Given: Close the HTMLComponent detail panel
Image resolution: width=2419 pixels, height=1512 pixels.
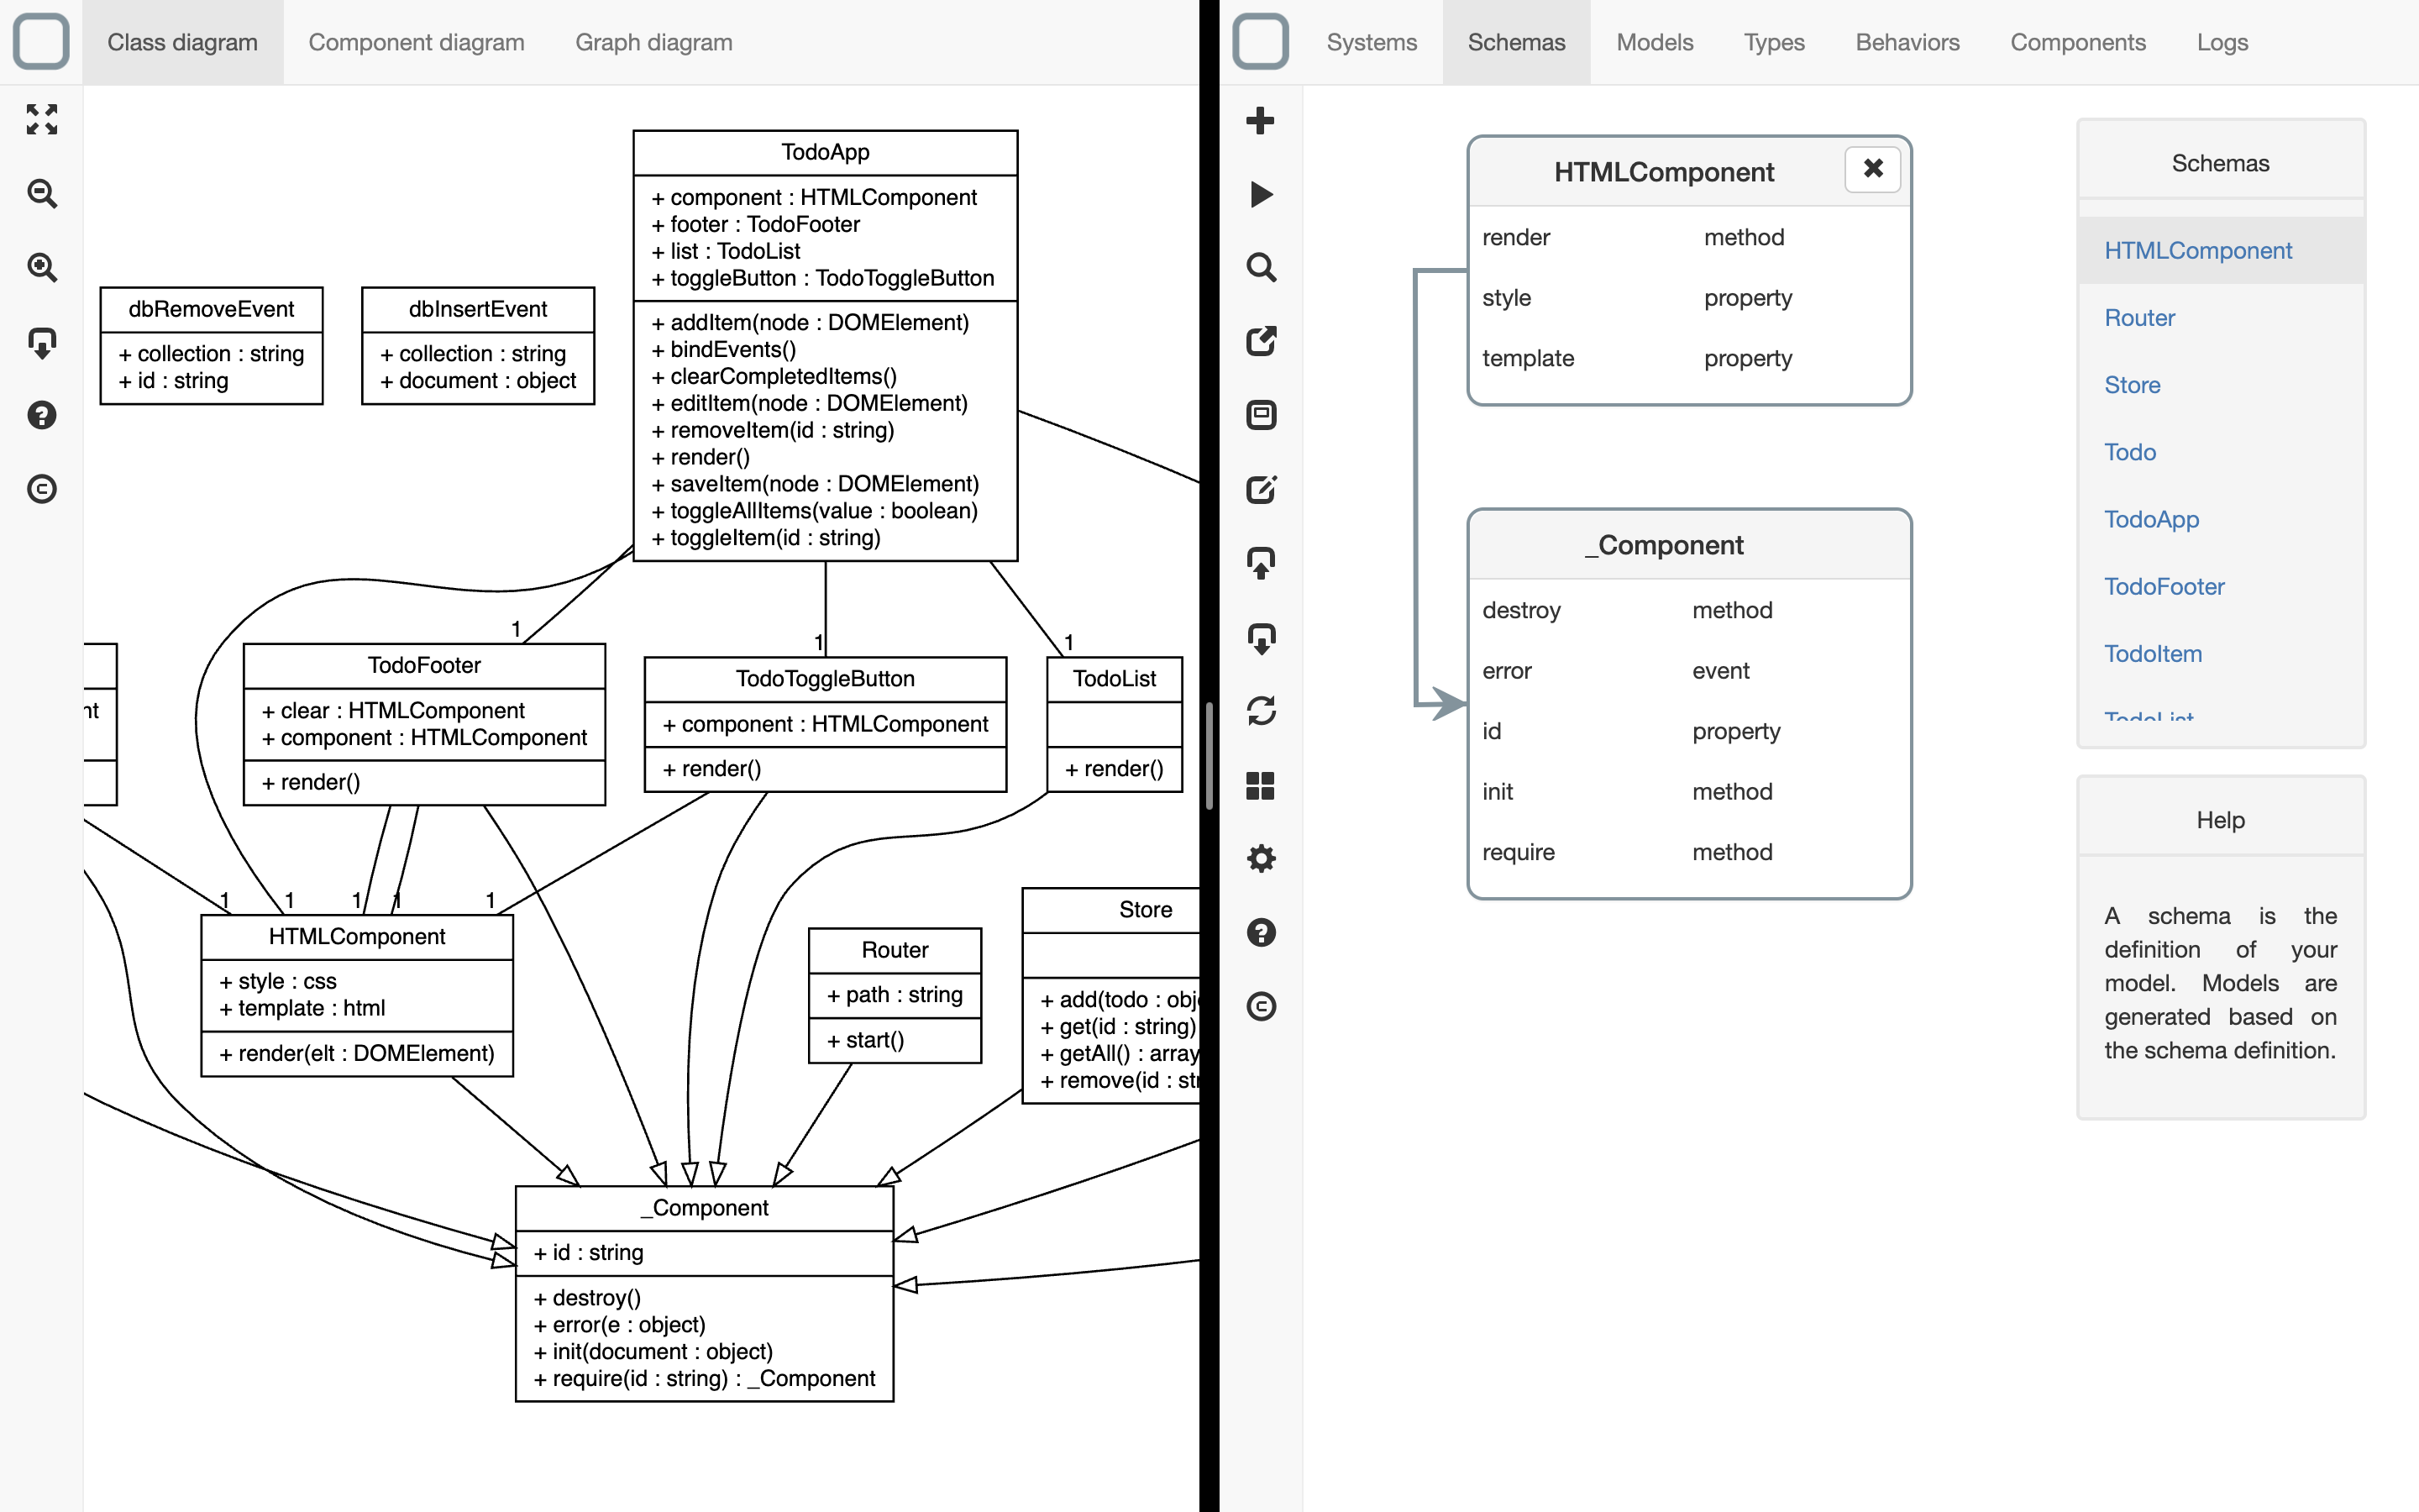Looking at the screenshot, I should (x=1871, y=169).
